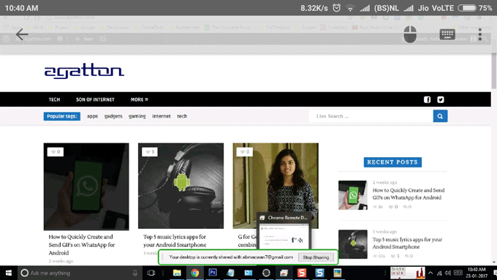Focus the Live Search field

tap(371, 116)
